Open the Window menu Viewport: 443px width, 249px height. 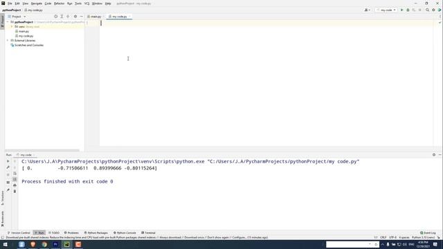point(97,3)
